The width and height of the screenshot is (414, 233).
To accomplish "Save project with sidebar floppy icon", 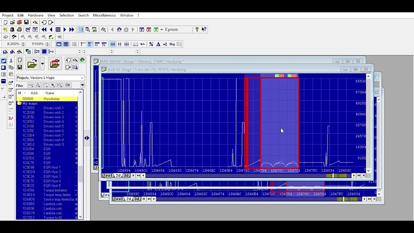I will coord(20,67).
